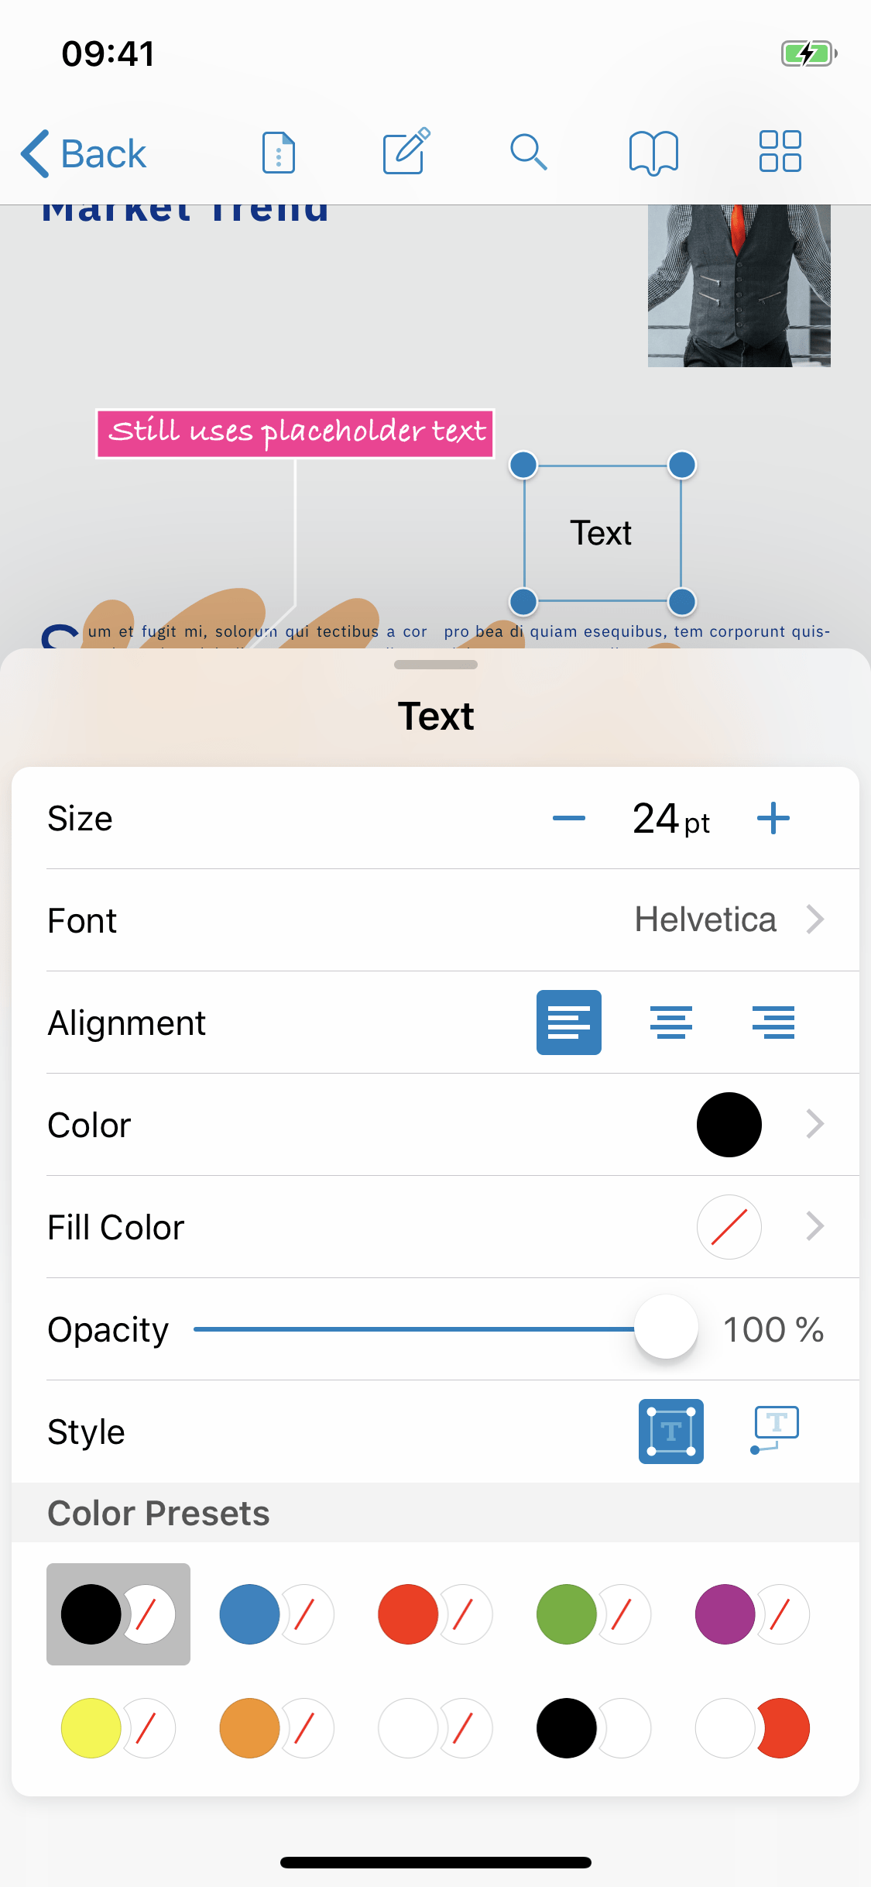Open the Fill Color chooser chevron

click(814, 1227)
